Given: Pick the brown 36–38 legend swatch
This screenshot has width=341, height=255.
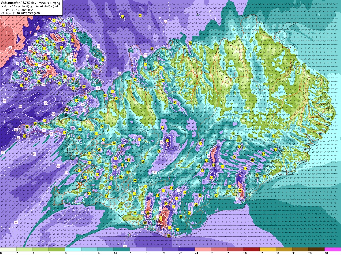Looking at the screenshot, I should 301,249.
